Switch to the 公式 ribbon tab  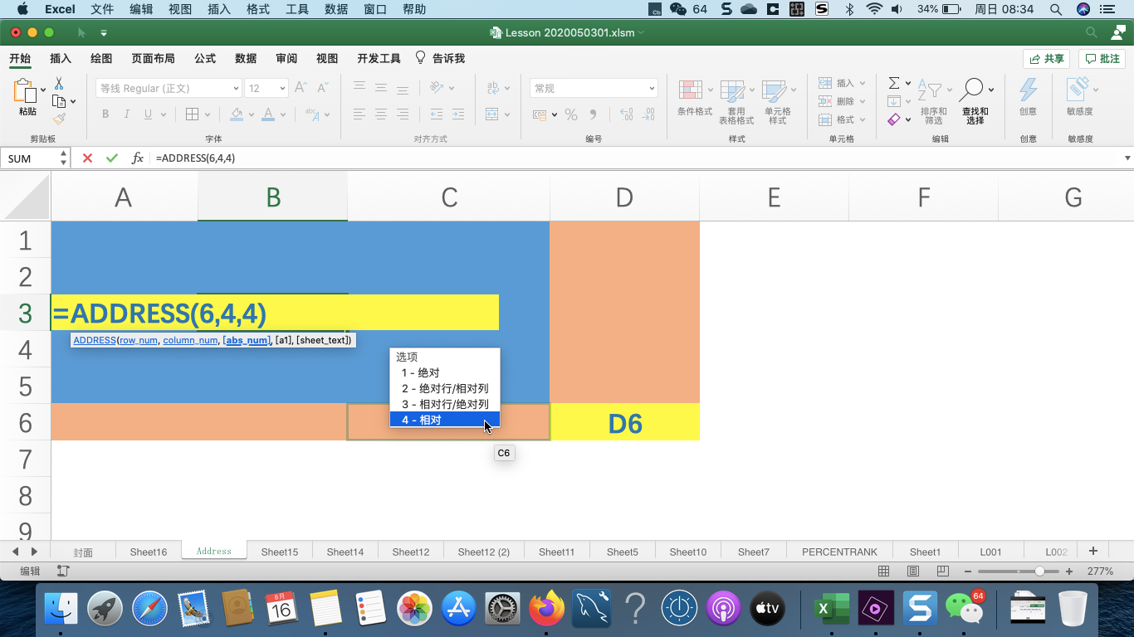pos(205,58)
